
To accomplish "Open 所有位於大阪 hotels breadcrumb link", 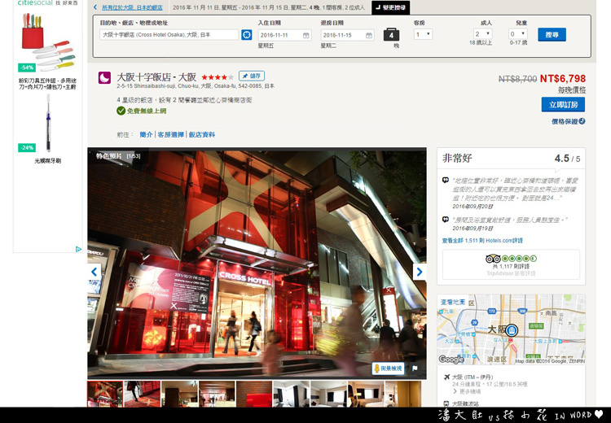I will pyautogui.click(x=132, y=7).
